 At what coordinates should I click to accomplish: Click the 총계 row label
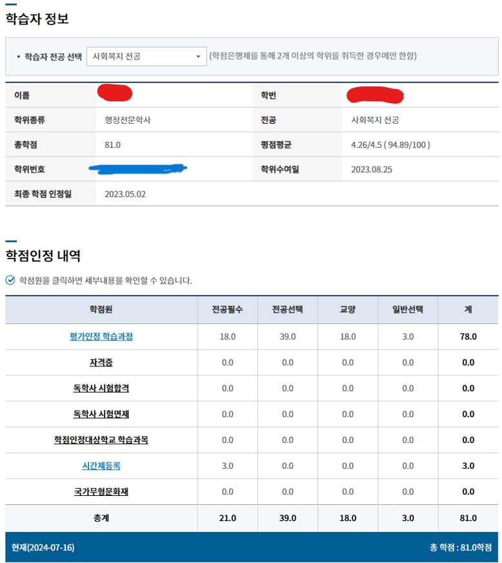101,518
